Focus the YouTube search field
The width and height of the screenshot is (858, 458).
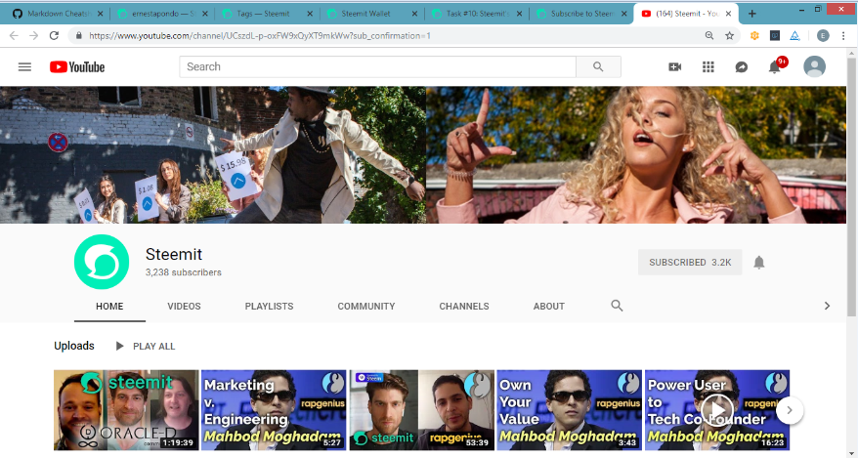coord(377,66)
